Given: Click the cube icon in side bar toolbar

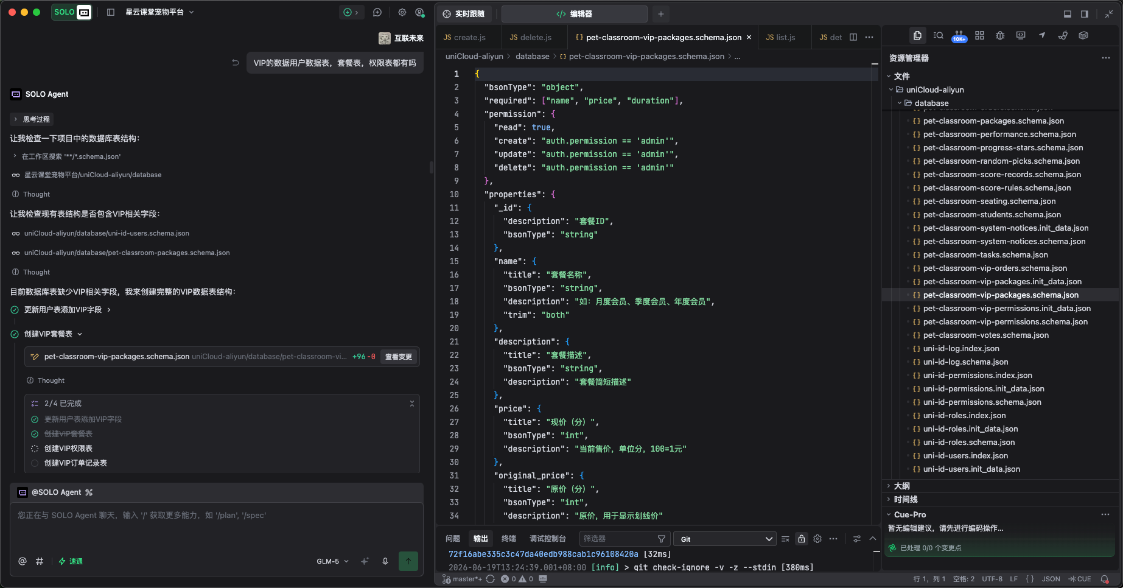Looking at the screenshot, I should click(x=1083, y=35).
